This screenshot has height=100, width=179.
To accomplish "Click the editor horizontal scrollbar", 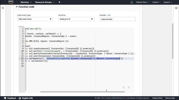I will pos(83,92).
